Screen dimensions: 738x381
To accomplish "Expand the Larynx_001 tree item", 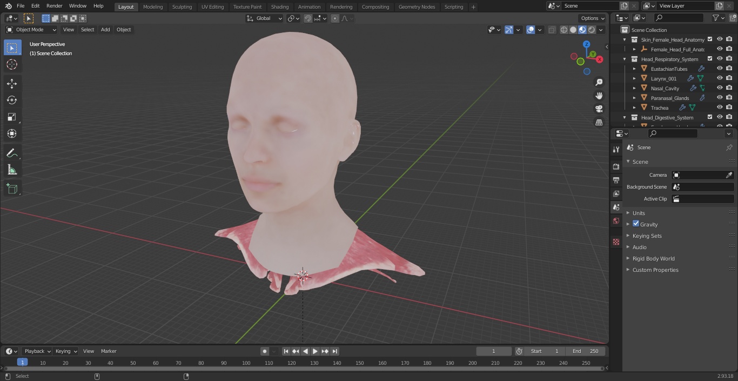I will pos(634,78).
